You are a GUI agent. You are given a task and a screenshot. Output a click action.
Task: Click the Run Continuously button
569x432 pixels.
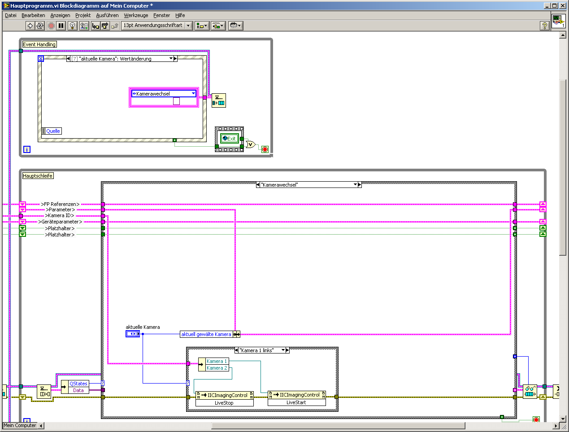point(40,26)
